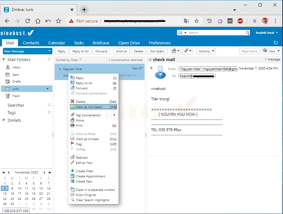Select Show Original menu item
283x214 pixels.
(93, 195)
